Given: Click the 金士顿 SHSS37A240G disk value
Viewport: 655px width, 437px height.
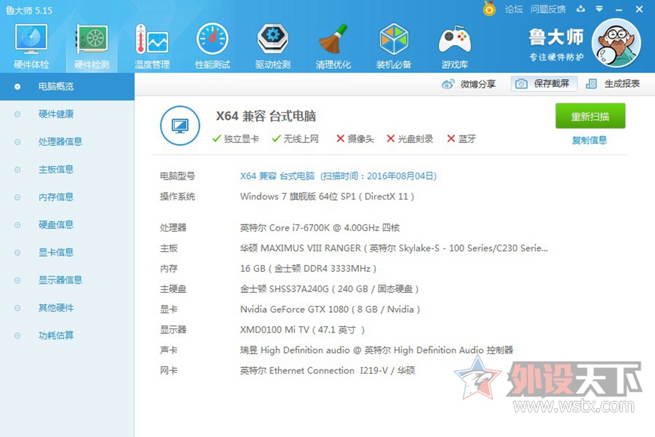Looking at the screenshot, I should [x=329, y=289].
